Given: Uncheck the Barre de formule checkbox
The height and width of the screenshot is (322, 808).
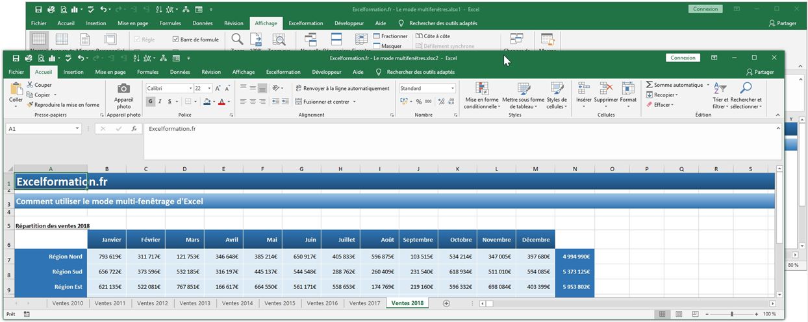Looking at the screenshot, I should (x=176, y=40).
